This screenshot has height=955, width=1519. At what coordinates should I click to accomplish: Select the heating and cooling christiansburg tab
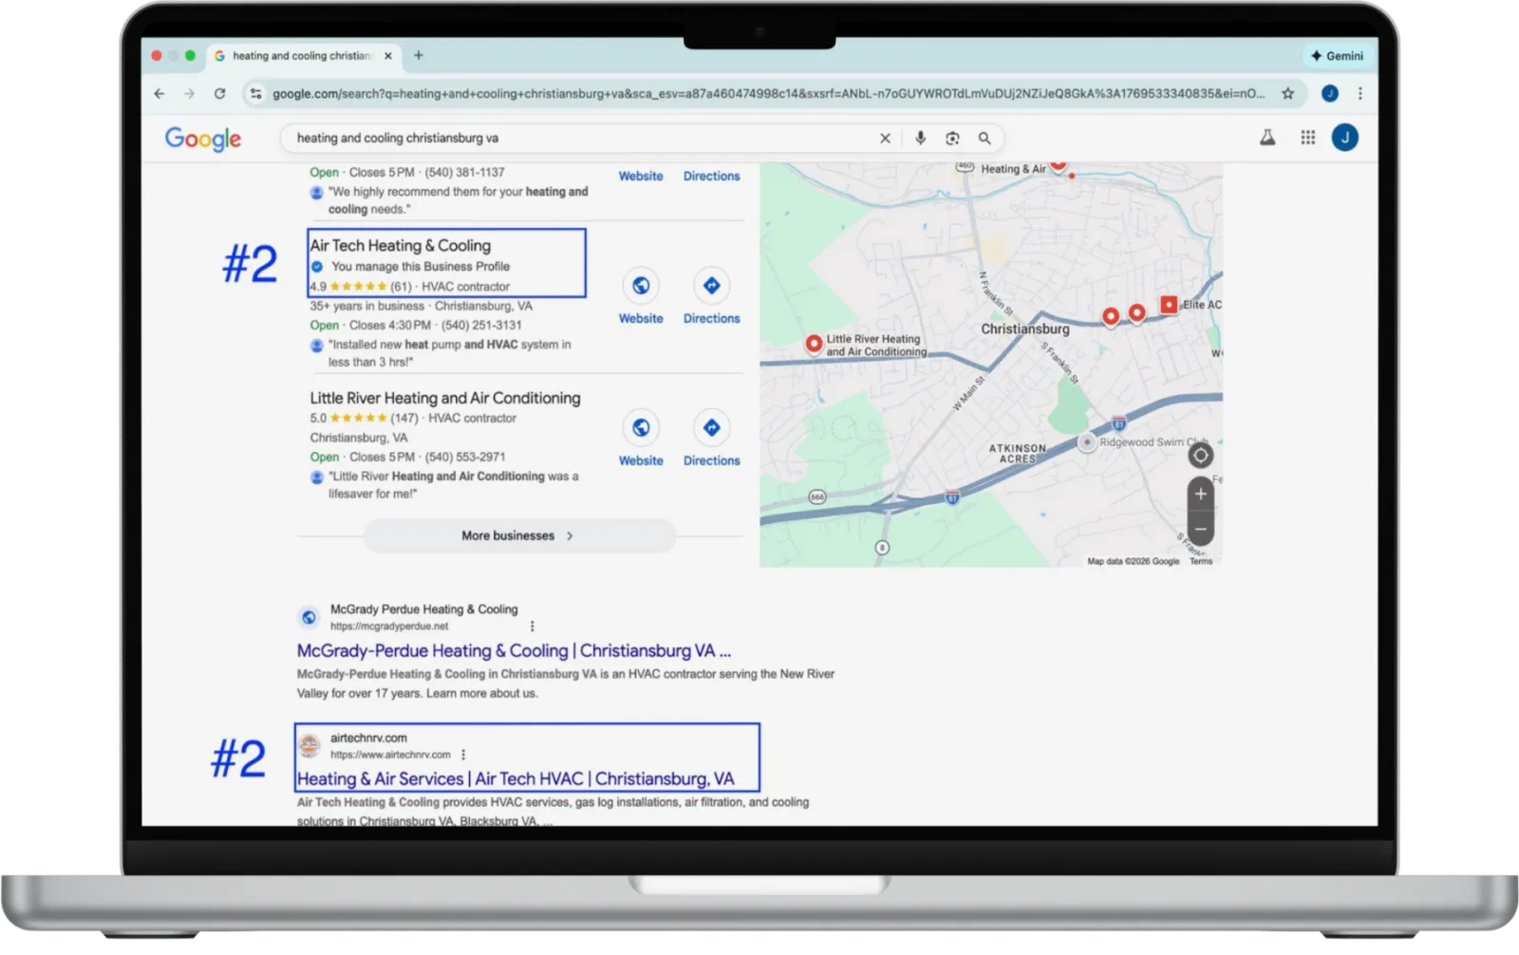pyautogui.click(x=302, y=56)
